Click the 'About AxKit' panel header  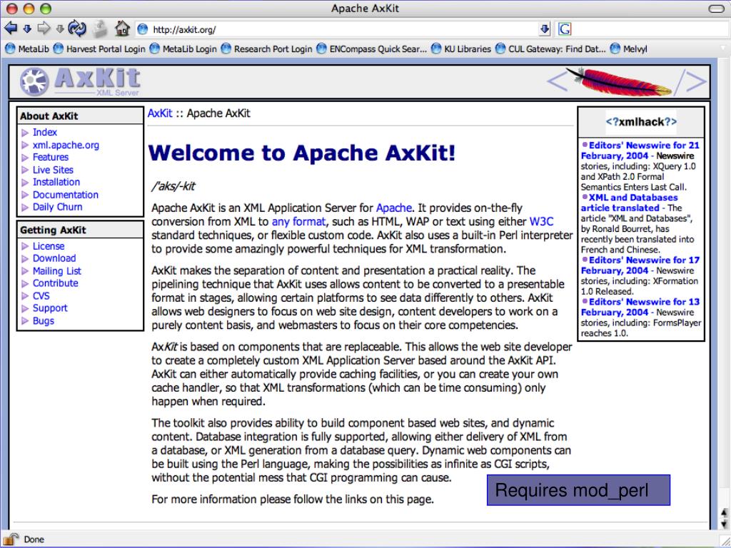click(x=80, y=116)
